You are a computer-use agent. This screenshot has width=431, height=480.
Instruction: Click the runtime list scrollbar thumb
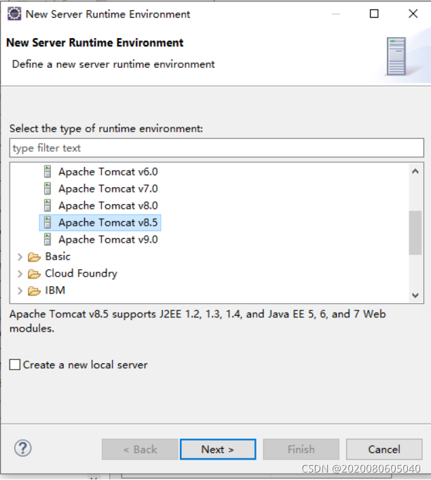(x=415, y=233)
